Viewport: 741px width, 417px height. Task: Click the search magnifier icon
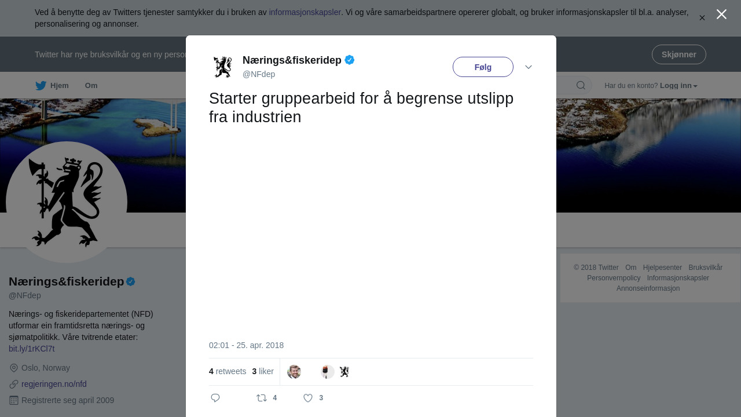pyautogui.click(x=581, y=86)
